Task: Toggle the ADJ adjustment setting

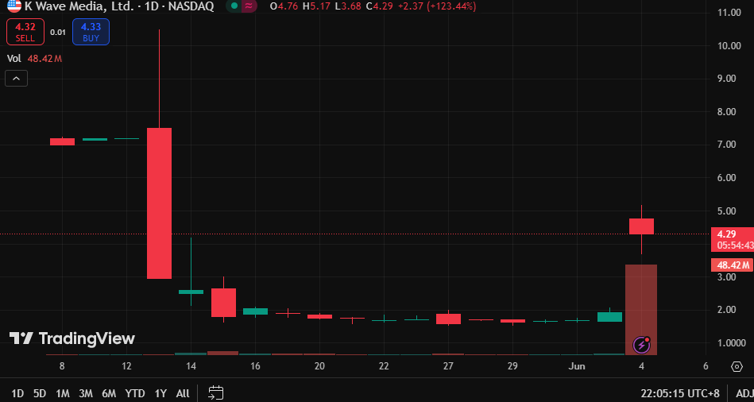Action: click(x=744, y=393)
